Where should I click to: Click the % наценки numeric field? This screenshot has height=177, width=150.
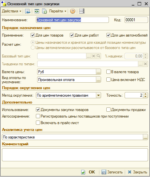[x=134, y=56]
